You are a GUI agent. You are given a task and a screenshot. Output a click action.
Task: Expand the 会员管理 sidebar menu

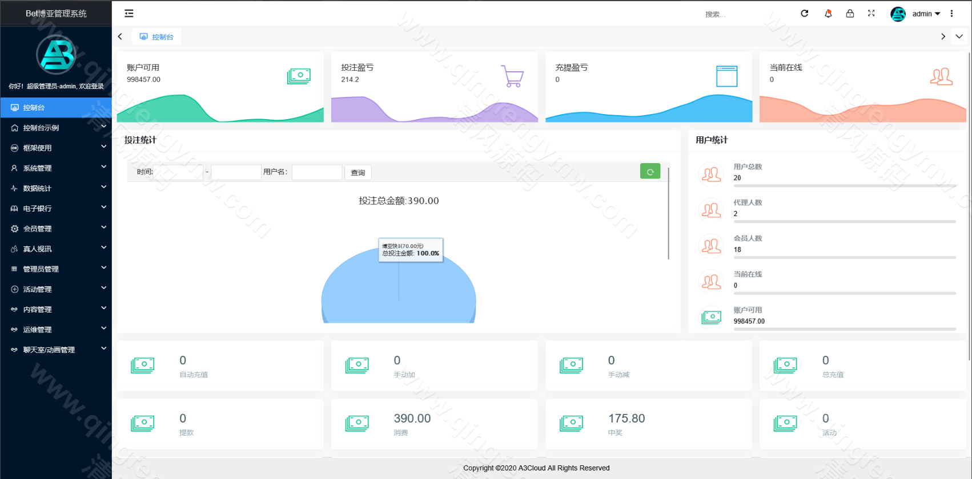click(x=56, y=229)
